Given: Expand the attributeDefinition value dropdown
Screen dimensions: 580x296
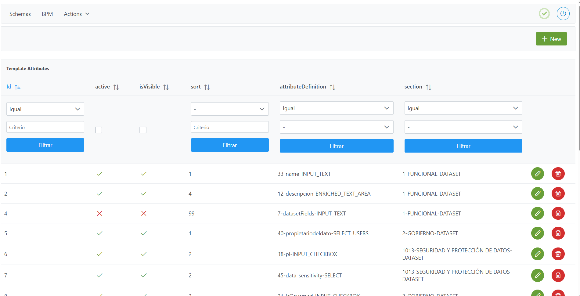Looking at the screenshot, I should pos(336,127).
